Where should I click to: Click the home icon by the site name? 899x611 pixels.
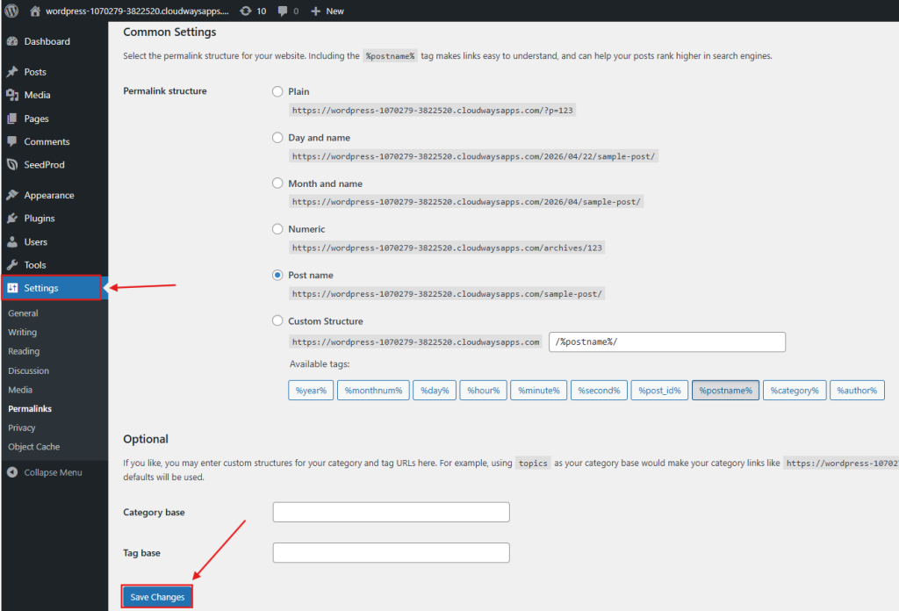[x=35, y=11]
